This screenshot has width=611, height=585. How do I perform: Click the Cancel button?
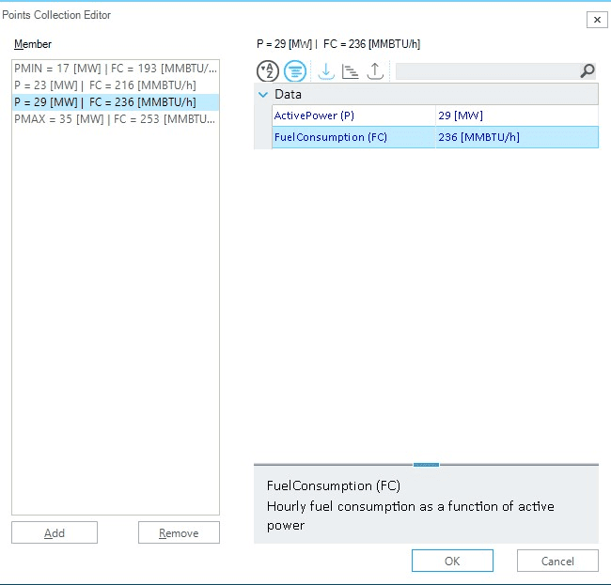(557, 561)
